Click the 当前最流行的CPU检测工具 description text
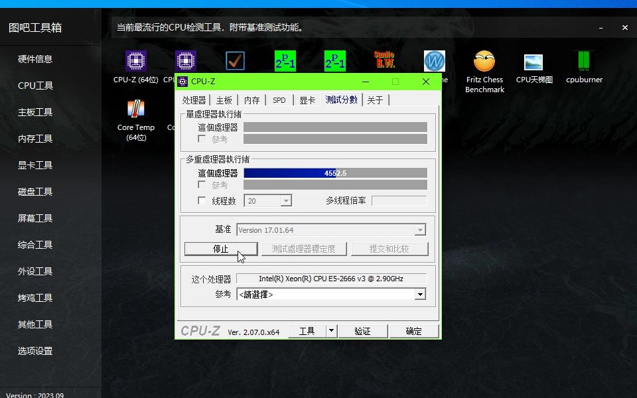 coord(210,28)
